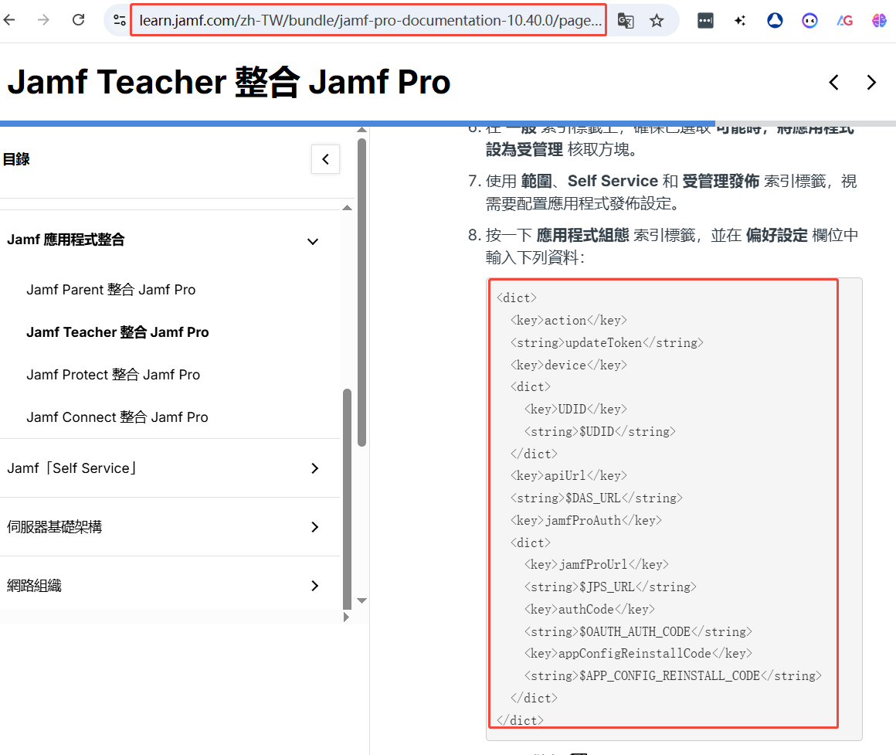
Task: Expand the Jamf「Self Service」section
Action: (x=314, y=468)
